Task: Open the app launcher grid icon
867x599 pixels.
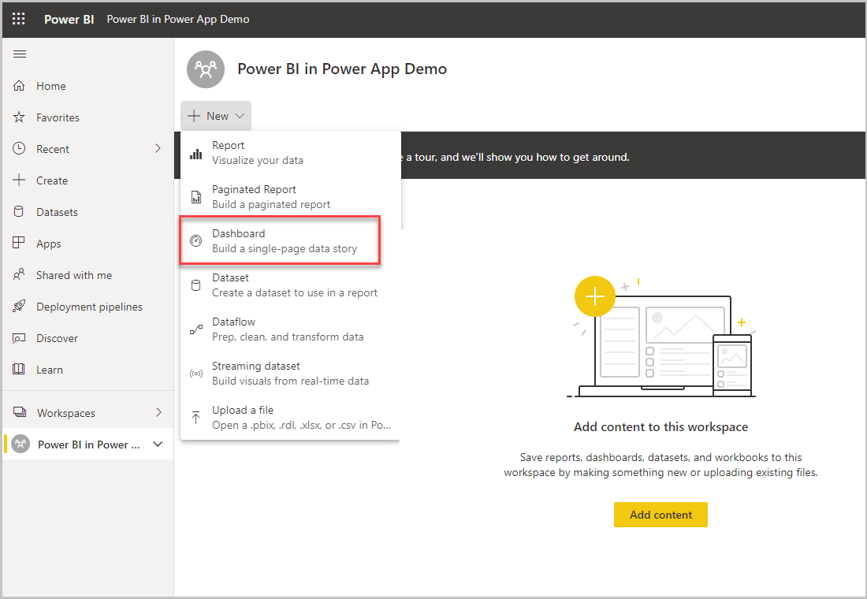Action: (19, 19)
